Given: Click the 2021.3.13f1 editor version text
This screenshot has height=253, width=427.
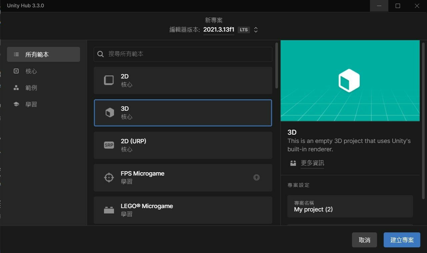Looking at the screenshot, I should coord(219,30).
